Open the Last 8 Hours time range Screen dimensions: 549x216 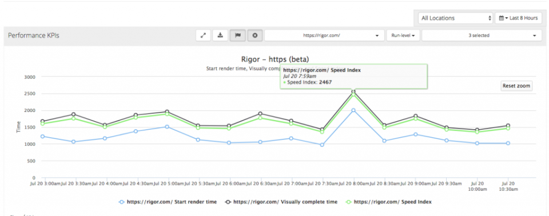[519, 18]
